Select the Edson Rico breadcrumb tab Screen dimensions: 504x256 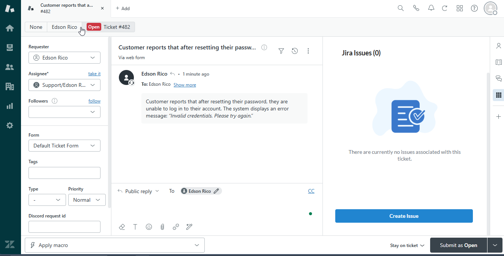64,27
